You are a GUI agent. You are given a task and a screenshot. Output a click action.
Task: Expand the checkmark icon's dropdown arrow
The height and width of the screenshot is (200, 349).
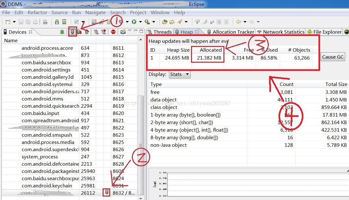pos(83,22)
